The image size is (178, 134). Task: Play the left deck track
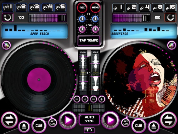point(68,120)
